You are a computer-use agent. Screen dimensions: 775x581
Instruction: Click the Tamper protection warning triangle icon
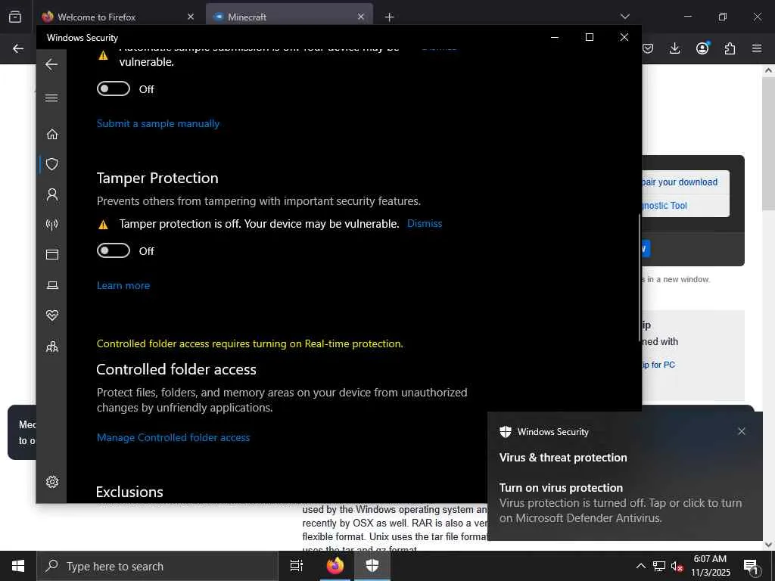point(103,225)
